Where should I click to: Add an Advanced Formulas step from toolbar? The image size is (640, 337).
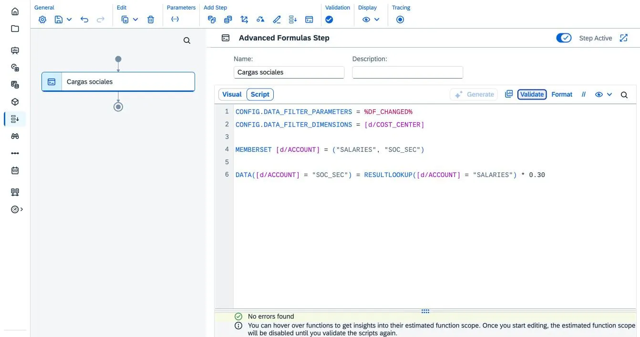[309, 20]
